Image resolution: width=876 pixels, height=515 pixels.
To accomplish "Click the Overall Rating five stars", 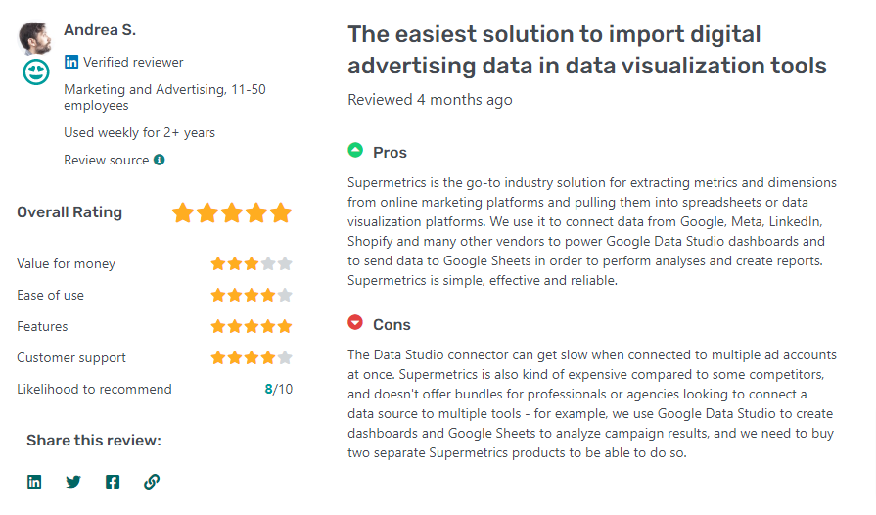I will [232, 212].
